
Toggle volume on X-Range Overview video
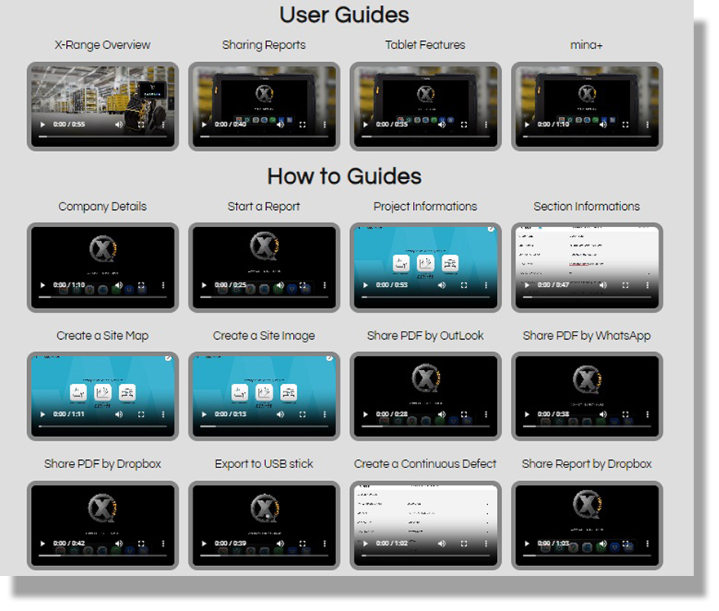[x=119, y=125]
